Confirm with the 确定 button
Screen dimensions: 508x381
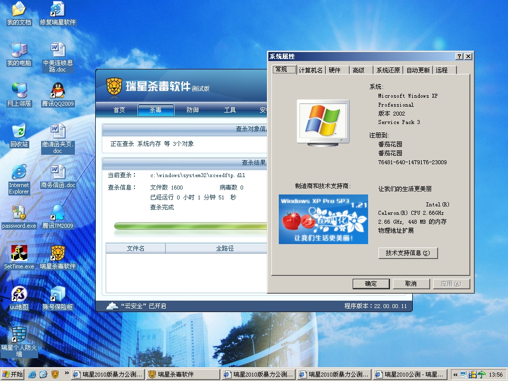click(x=371, y=284)
